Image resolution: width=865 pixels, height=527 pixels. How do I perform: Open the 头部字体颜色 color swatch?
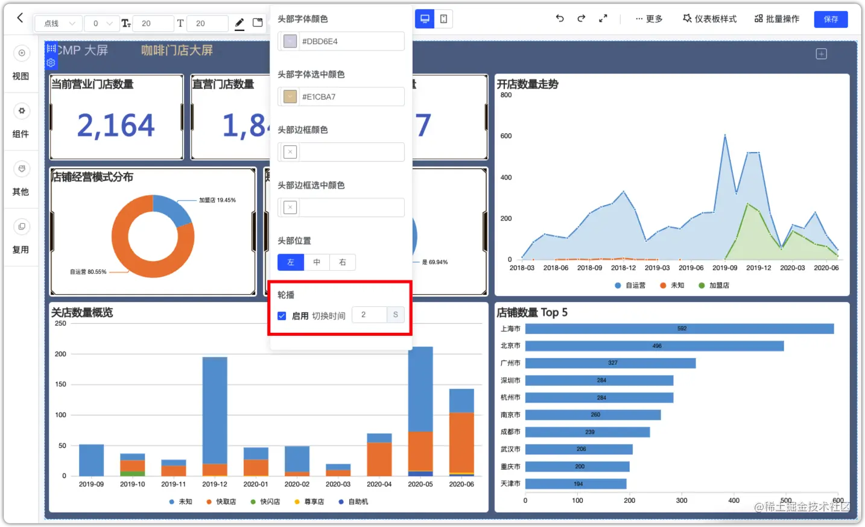290,41
